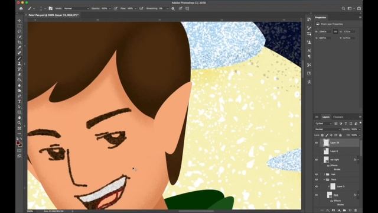
Task: Open the Properties panel menu
Action: point(360,17)
